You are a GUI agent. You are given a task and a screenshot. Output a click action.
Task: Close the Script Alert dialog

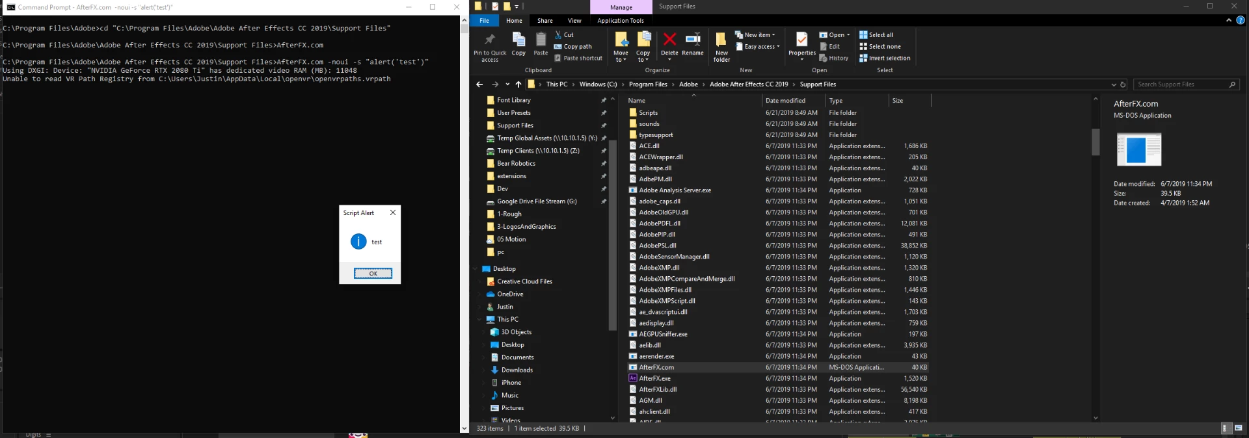pyautogui.click(x=392, y=213)
